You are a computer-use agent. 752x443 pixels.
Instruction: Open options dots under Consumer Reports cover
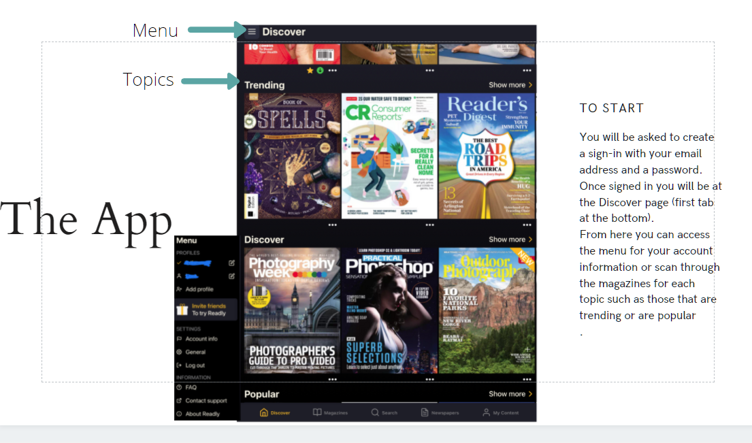pos(429,225)
